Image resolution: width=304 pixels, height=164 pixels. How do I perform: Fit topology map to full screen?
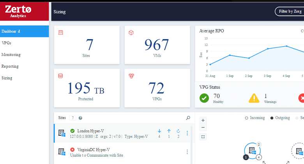203,137
